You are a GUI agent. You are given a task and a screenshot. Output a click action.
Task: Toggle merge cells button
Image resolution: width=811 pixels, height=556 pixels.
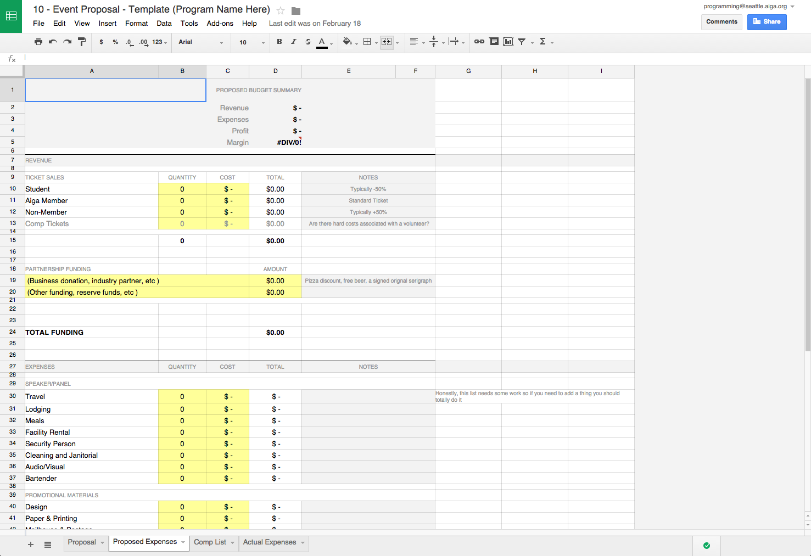(387, 42)
